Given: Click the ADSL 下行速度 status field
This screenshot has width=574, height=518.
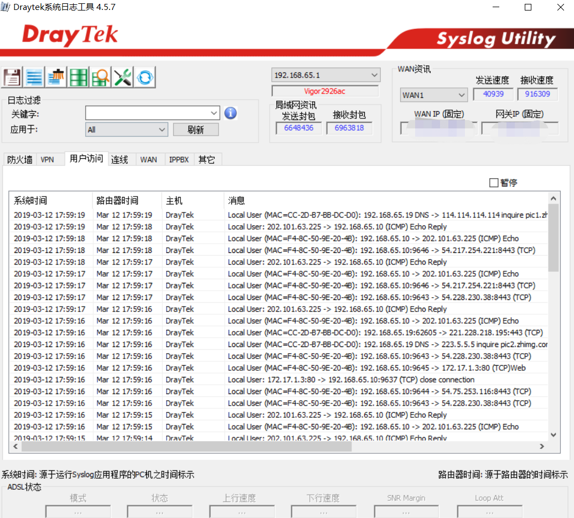Looking at the screenshot, I should click(x=324, y=512).
